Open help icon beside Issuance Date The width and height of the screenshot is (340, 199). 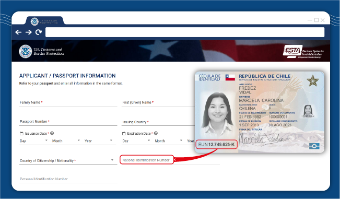coord(52,133)
